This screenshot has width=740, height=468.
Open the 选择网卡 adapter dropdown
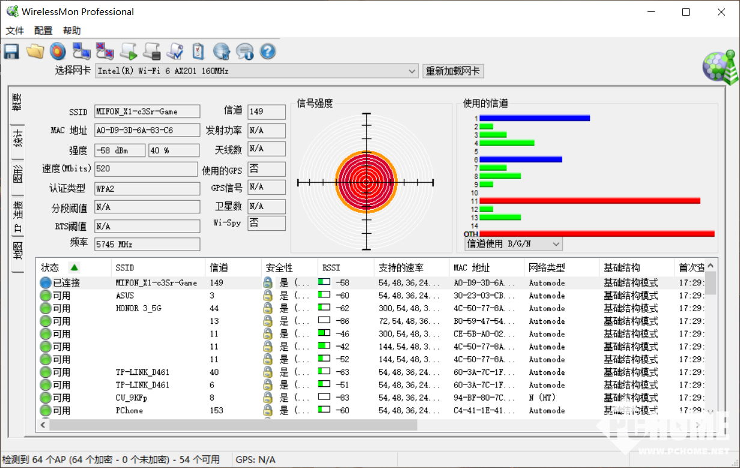coord(256,71)
